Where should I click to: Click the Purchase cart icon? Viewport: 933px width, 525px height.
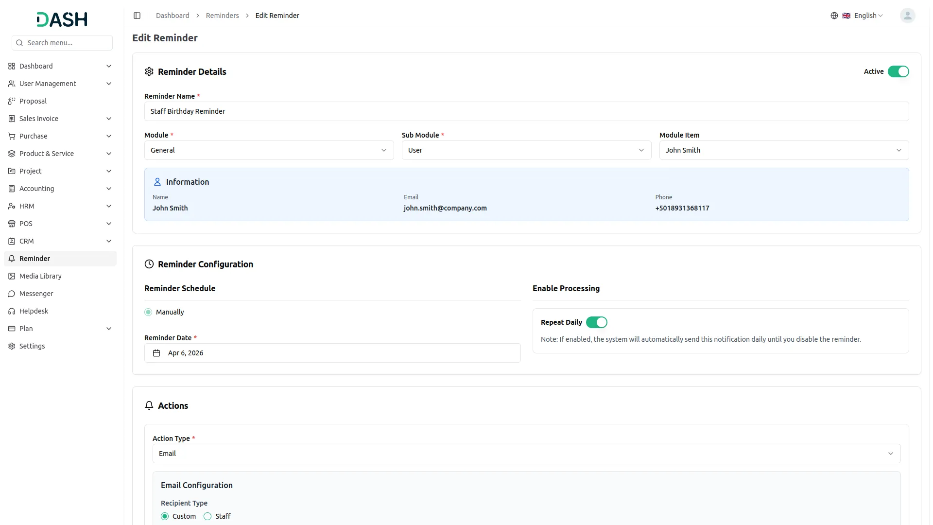(12, 136)
